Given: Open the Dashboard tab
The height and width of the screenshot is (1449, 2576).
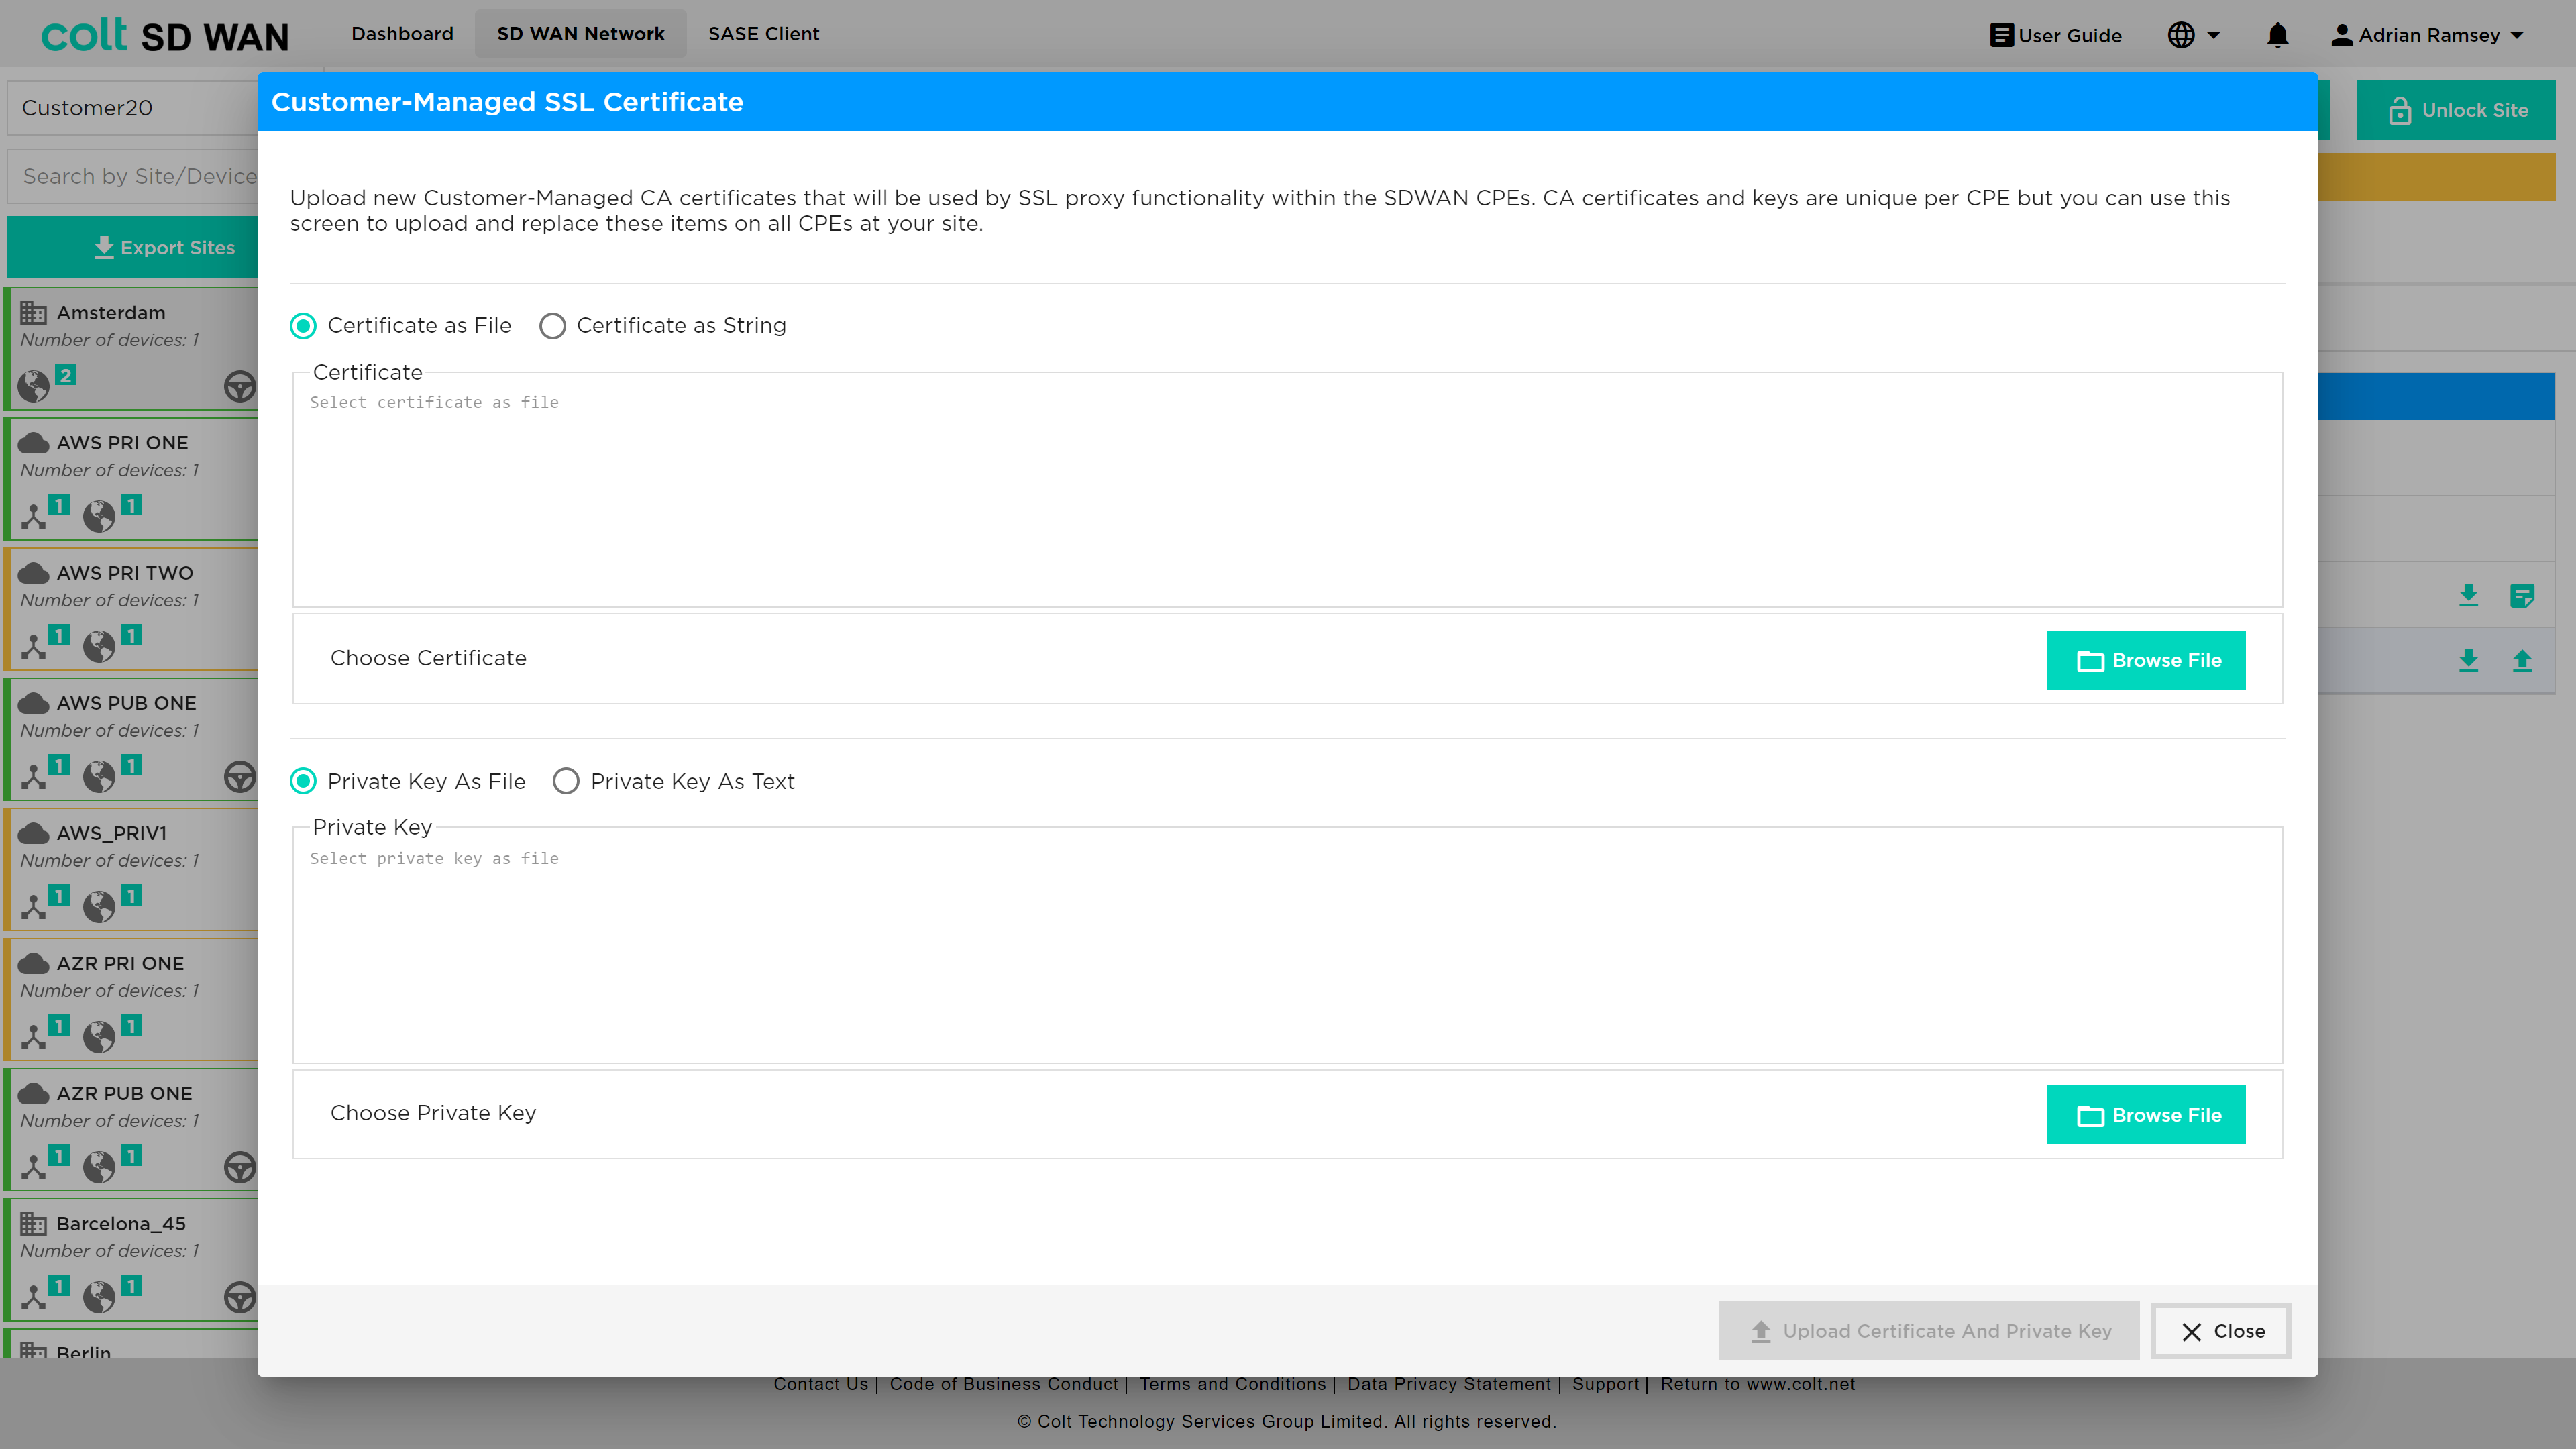Looking at the screenshot, I should 402,34.
